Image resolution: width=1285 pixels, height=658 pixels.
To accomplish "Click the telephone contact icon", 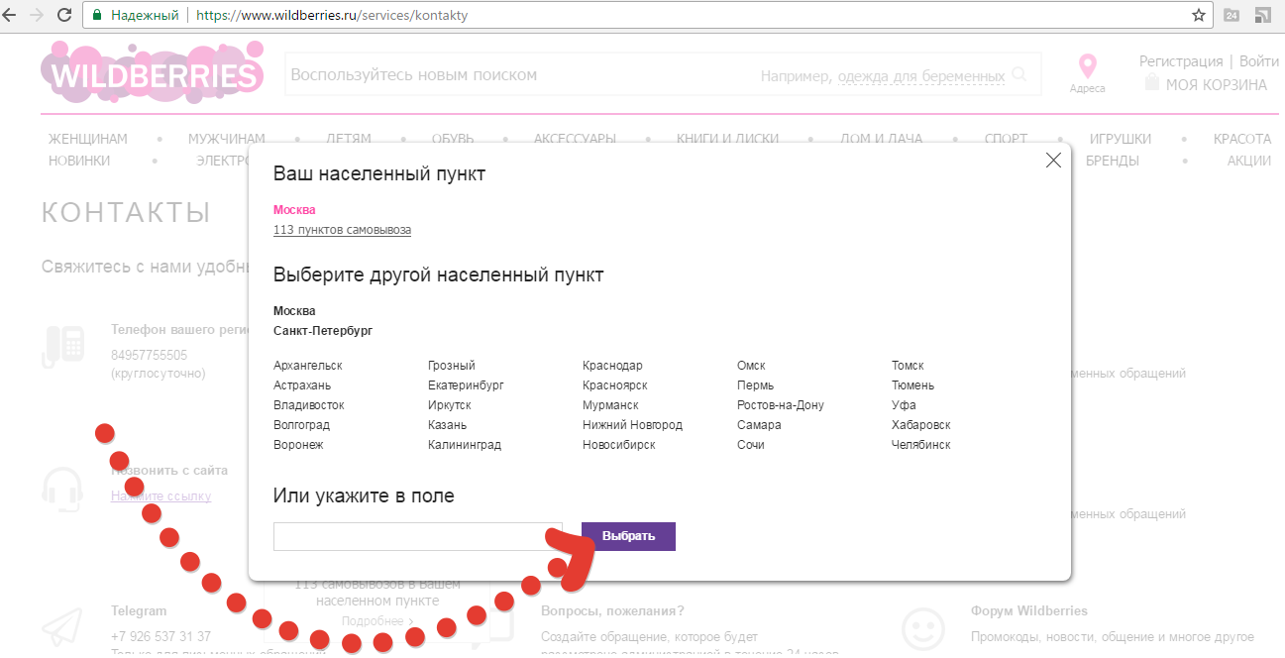I will tap(63, 347).
